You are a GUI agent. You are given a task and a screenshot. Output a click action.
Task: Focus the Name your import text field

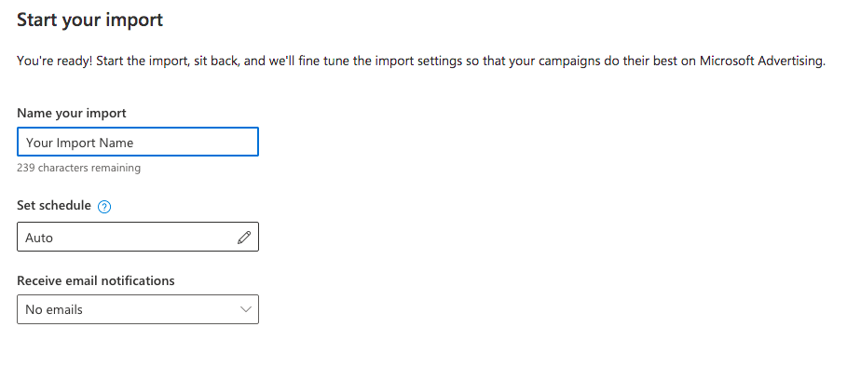coord(138,143)
